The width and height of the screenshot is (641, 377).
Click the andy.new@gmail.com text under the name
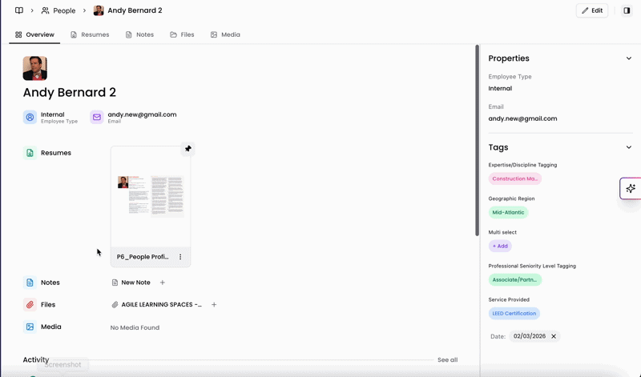click(x=143, y=114)
